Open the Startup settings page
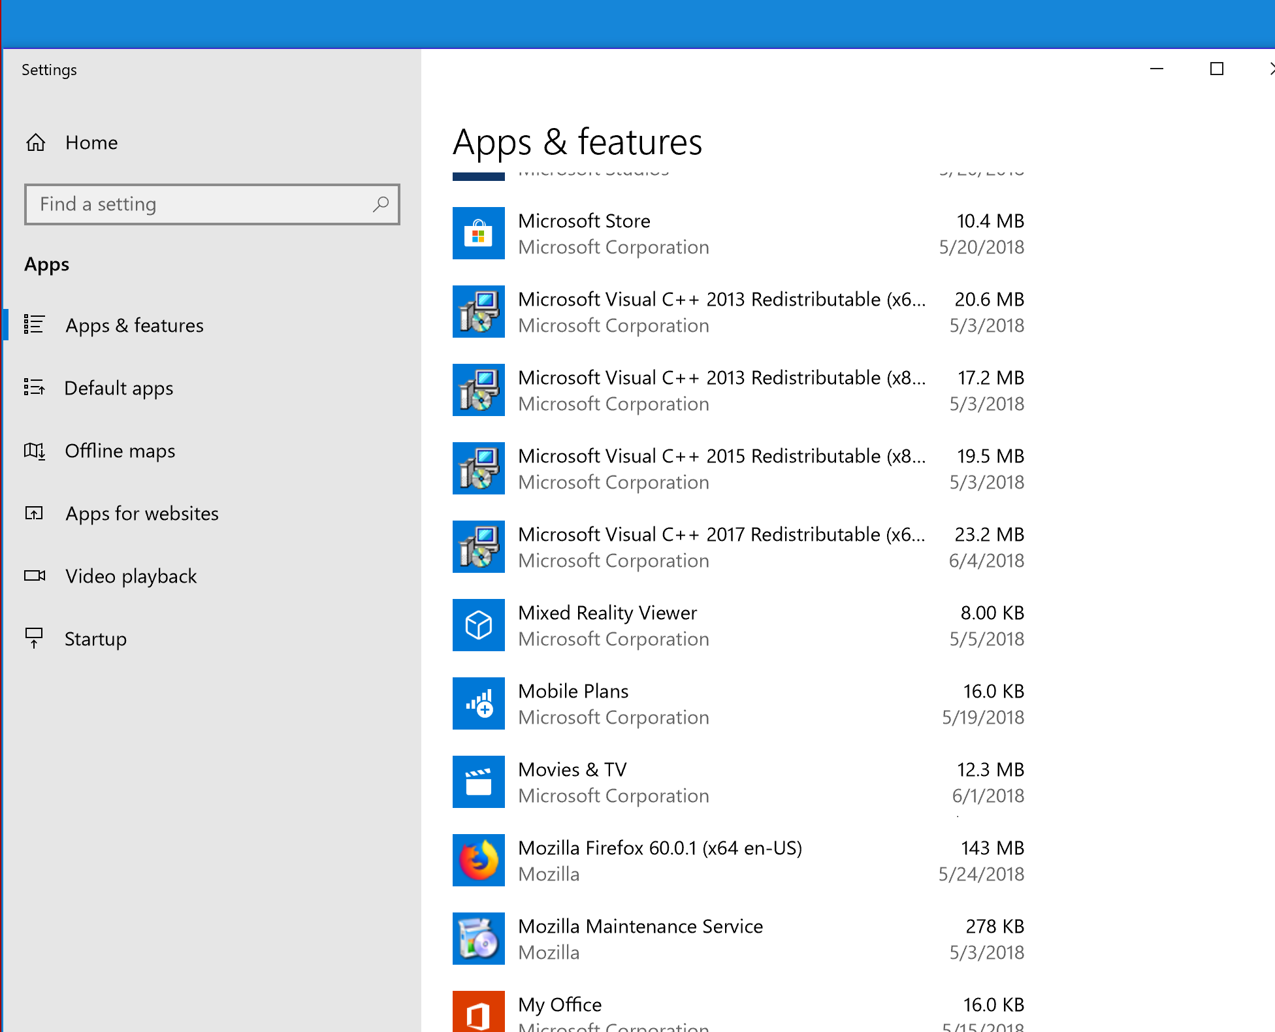Viewport: 1275px width, 1032px height. [x=95, y=639]
